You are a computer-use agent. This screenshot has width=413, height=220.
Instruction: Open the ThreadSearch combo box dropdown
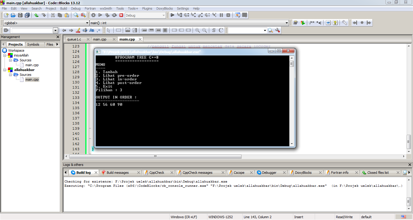point(265,31)
